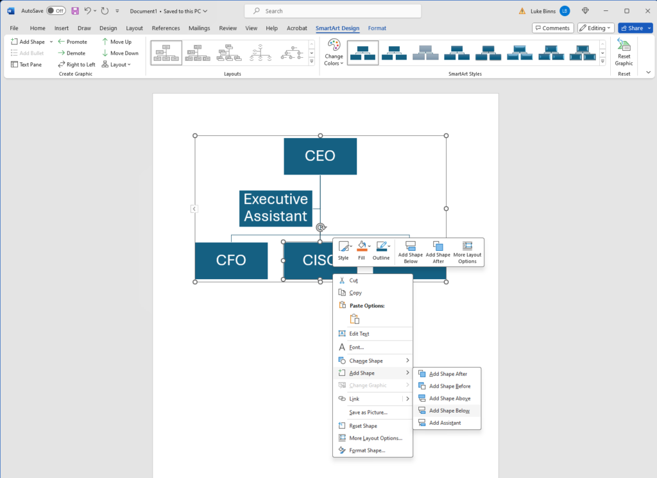Click More Layout Options in mini toolbar

tap(467, 252)
